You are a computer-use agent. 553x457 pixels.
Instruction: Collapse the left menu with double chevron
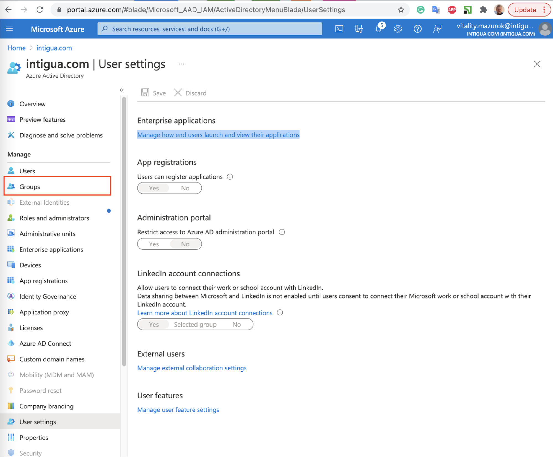pyautogui.click(x=121, y=90)
